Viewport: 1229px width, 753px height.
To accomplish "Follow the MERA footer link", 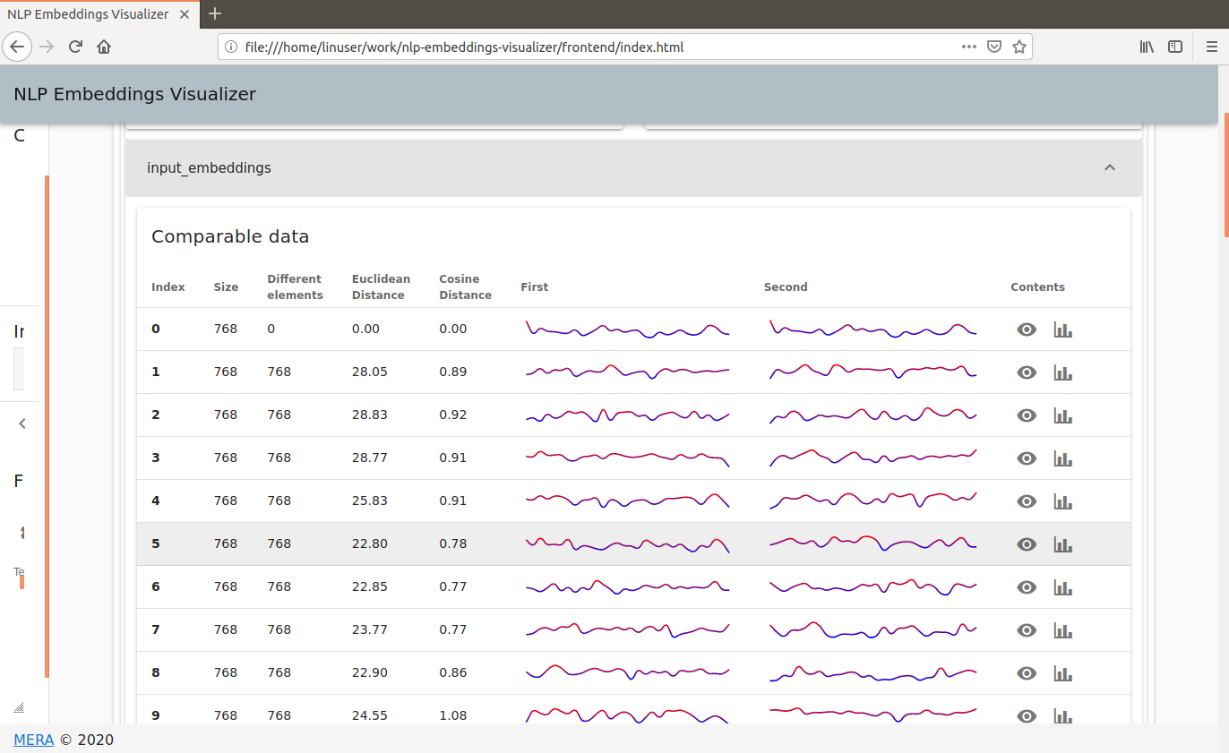I will pos(34,740).
